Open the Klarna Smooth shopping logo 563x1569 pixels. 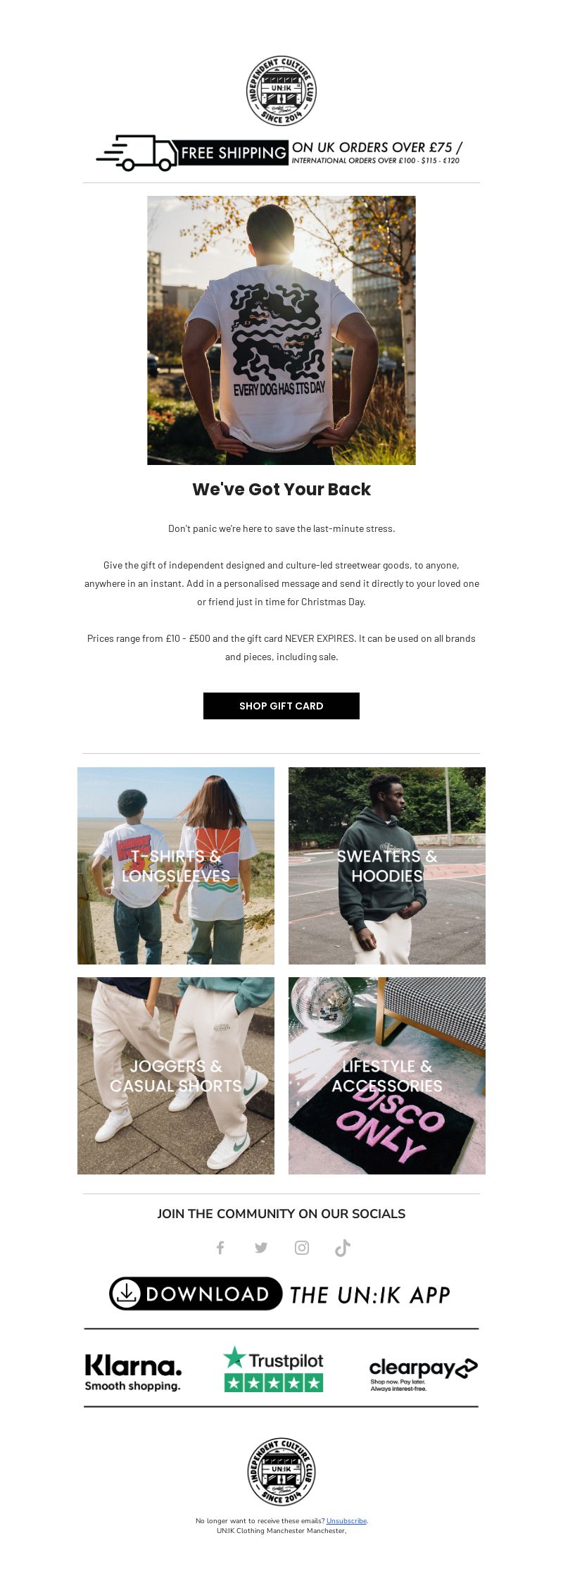pyautogui.click(x=133, y=1372)
